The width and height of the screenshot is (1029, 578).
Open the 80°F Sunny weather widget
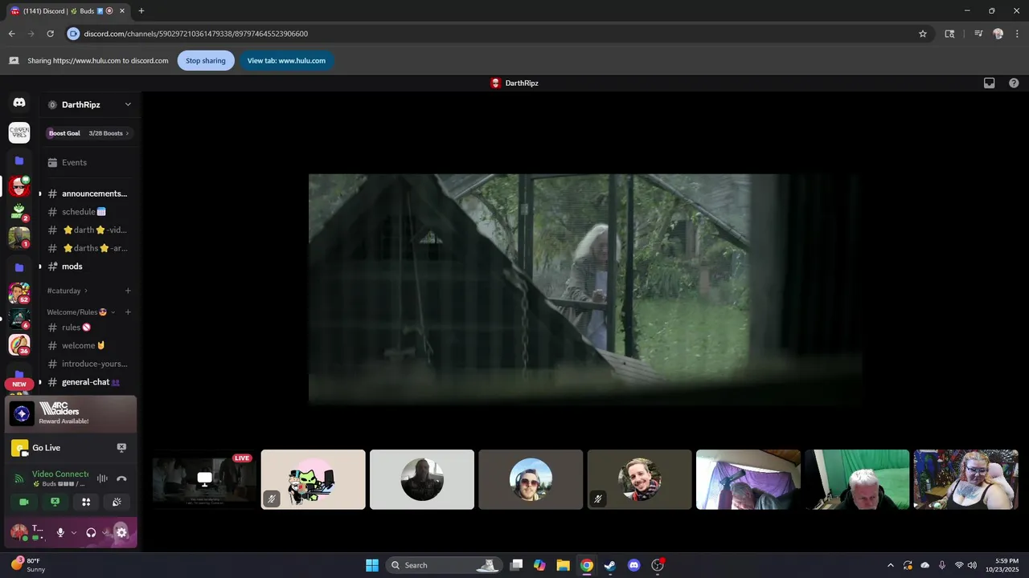point(29,564)
